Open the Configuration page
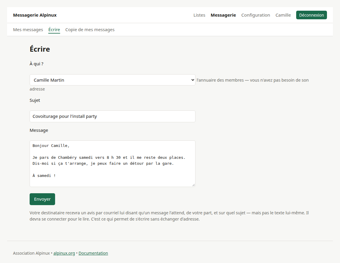This screenshot has height=263, width=340. 256,15
